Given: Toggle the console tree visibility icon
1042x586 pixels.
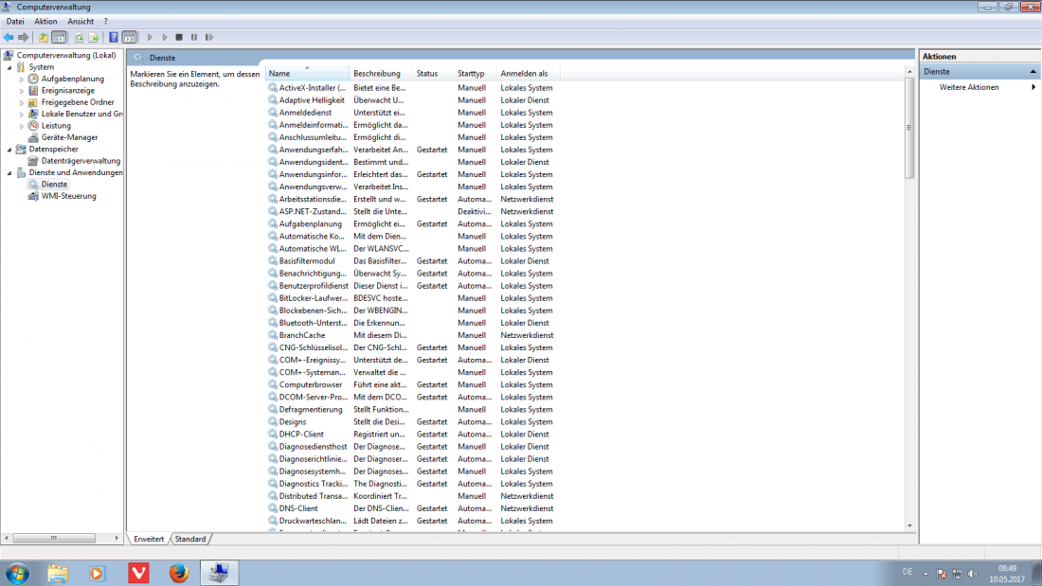Looking at the screenshot, I should point(58,37).
